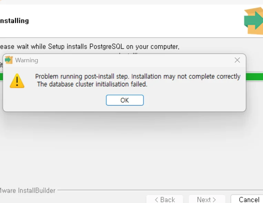
Task: Click the blank installer pane below the dialog
Action: coord(131,151)
